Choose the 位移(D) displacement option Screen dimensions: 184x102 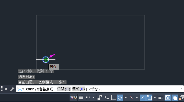click(x=64, y=89)
